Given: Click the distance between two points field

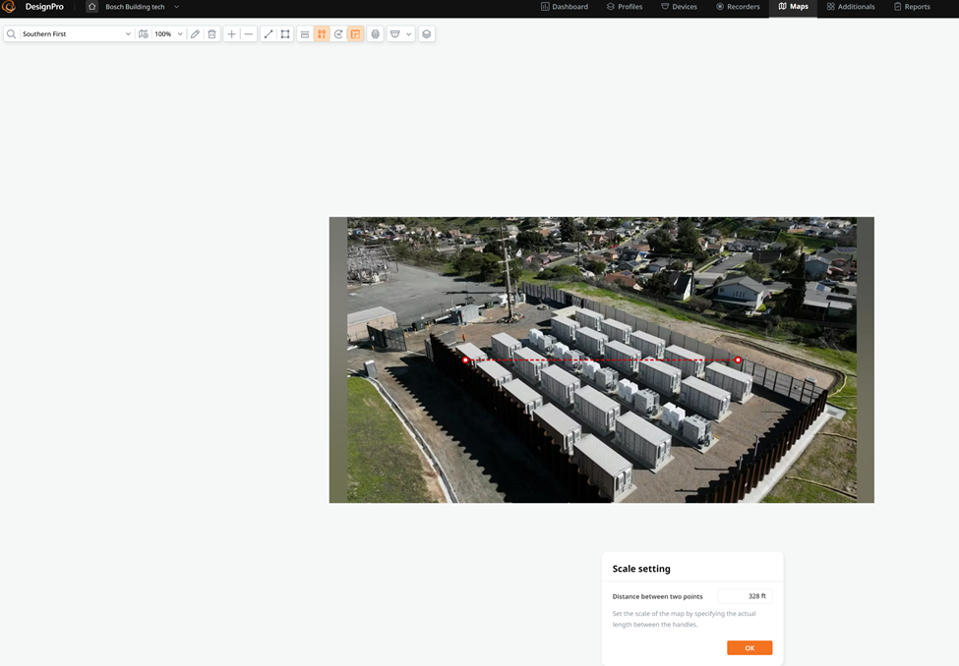Looking at the screenshot, I should (x=745, y=596).
